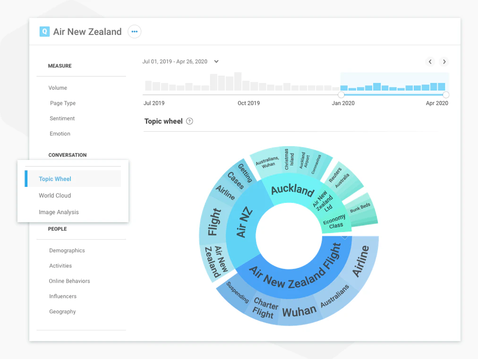This screenshot has width=478, height=359.
Task: Go back with the left chevron arrow
Action: pyautogui.click(x=430, y=61)
